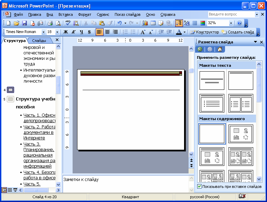Viewport: 267px width, 202px height.
Task: Go to previous slide double arrow
Action: (191, 160)
